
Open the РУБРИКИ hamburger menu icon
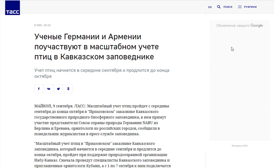(x=240, y=7)
